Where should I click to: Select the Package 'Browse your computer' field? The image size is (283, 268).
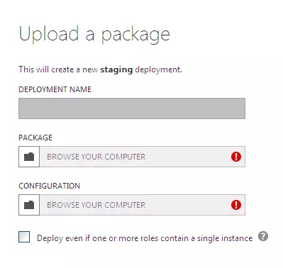(x=143, y=157)
